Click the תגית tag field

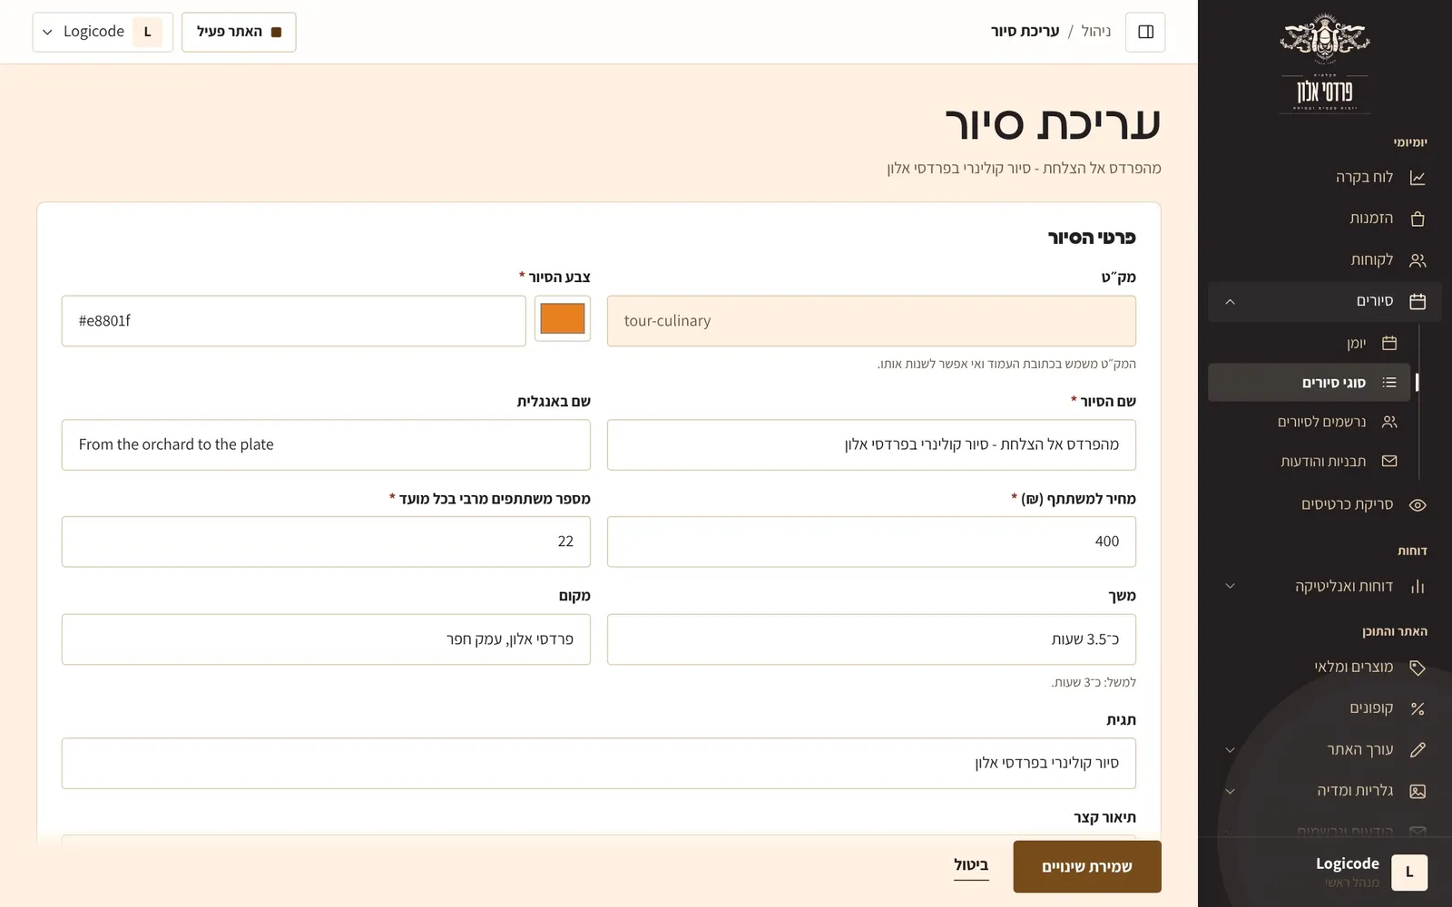[599, 764]
